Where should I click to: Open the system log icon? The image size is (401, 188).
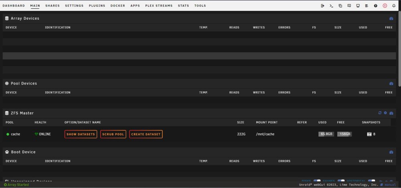pyautogui.click(x=367, y=6)
